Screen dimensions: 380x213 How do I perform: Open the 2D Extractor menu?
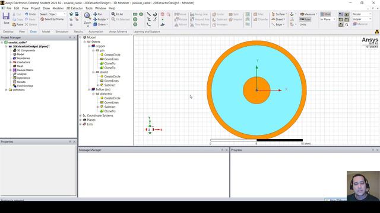75,8
